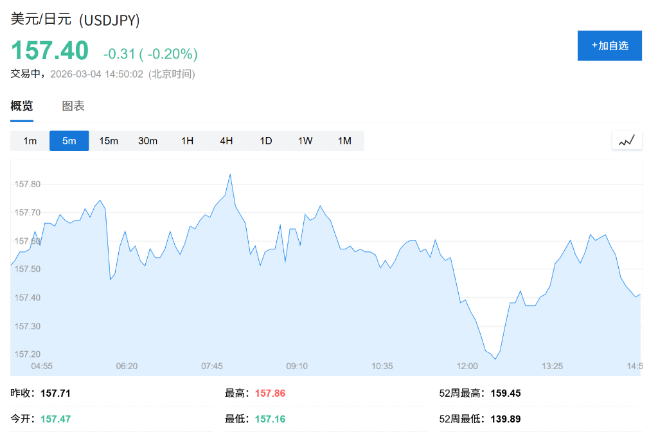Click the 157.80 y-axis label
The height and width of the screenshot is (445, 658).
28,185
